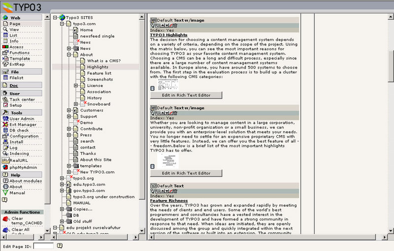The height and width of the screenshot is (251, 394).
Task: Open the Filelist module
Action: point(16,78)
